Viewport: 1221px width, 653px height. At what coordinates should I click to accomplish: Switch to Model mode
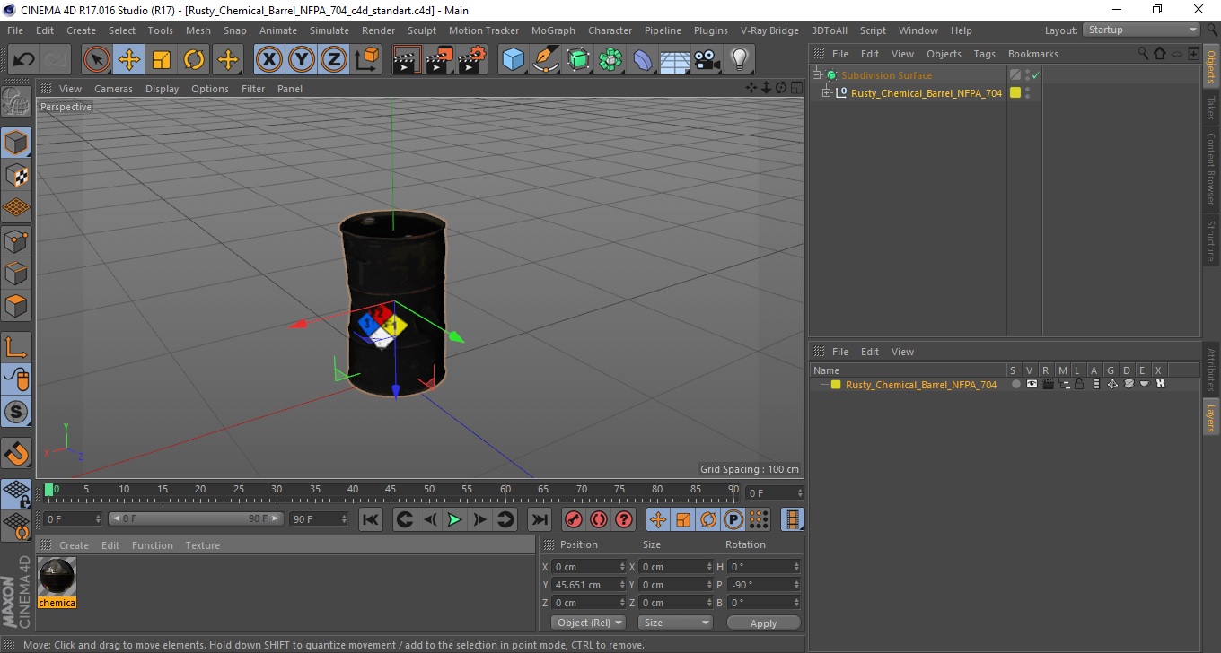point(16,143)
